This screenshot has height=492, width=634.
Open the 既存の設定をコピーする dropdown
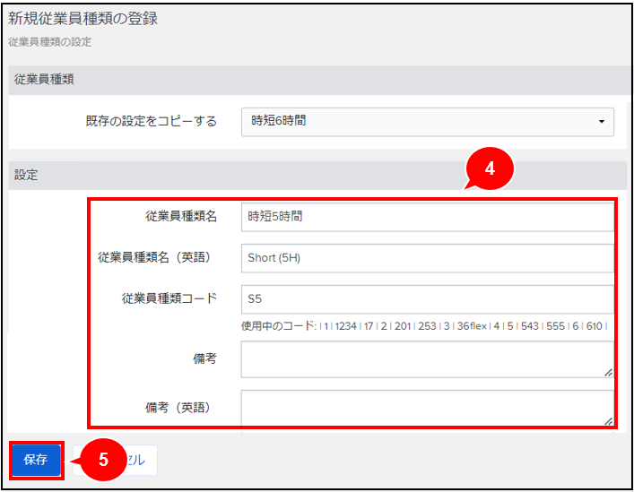427,121
